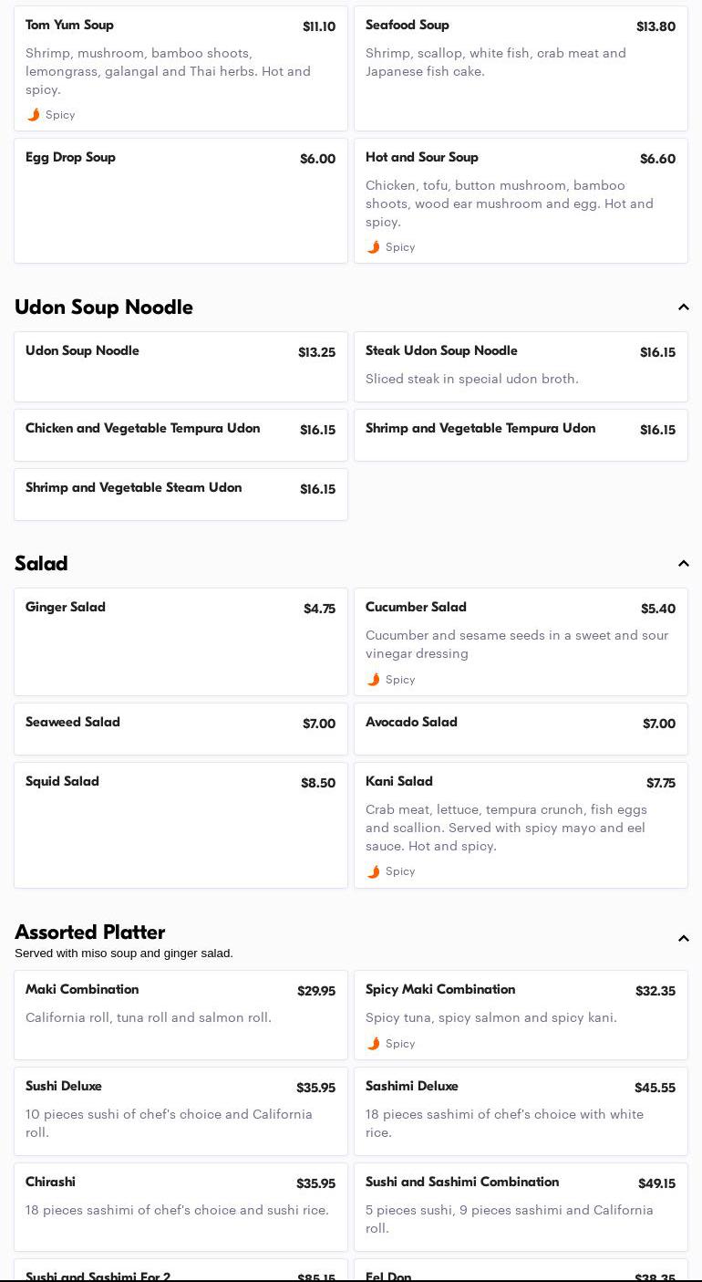This screenshot has width=702, height=1282.
Task: Open the Avocado Salad item
Action: 521,728
